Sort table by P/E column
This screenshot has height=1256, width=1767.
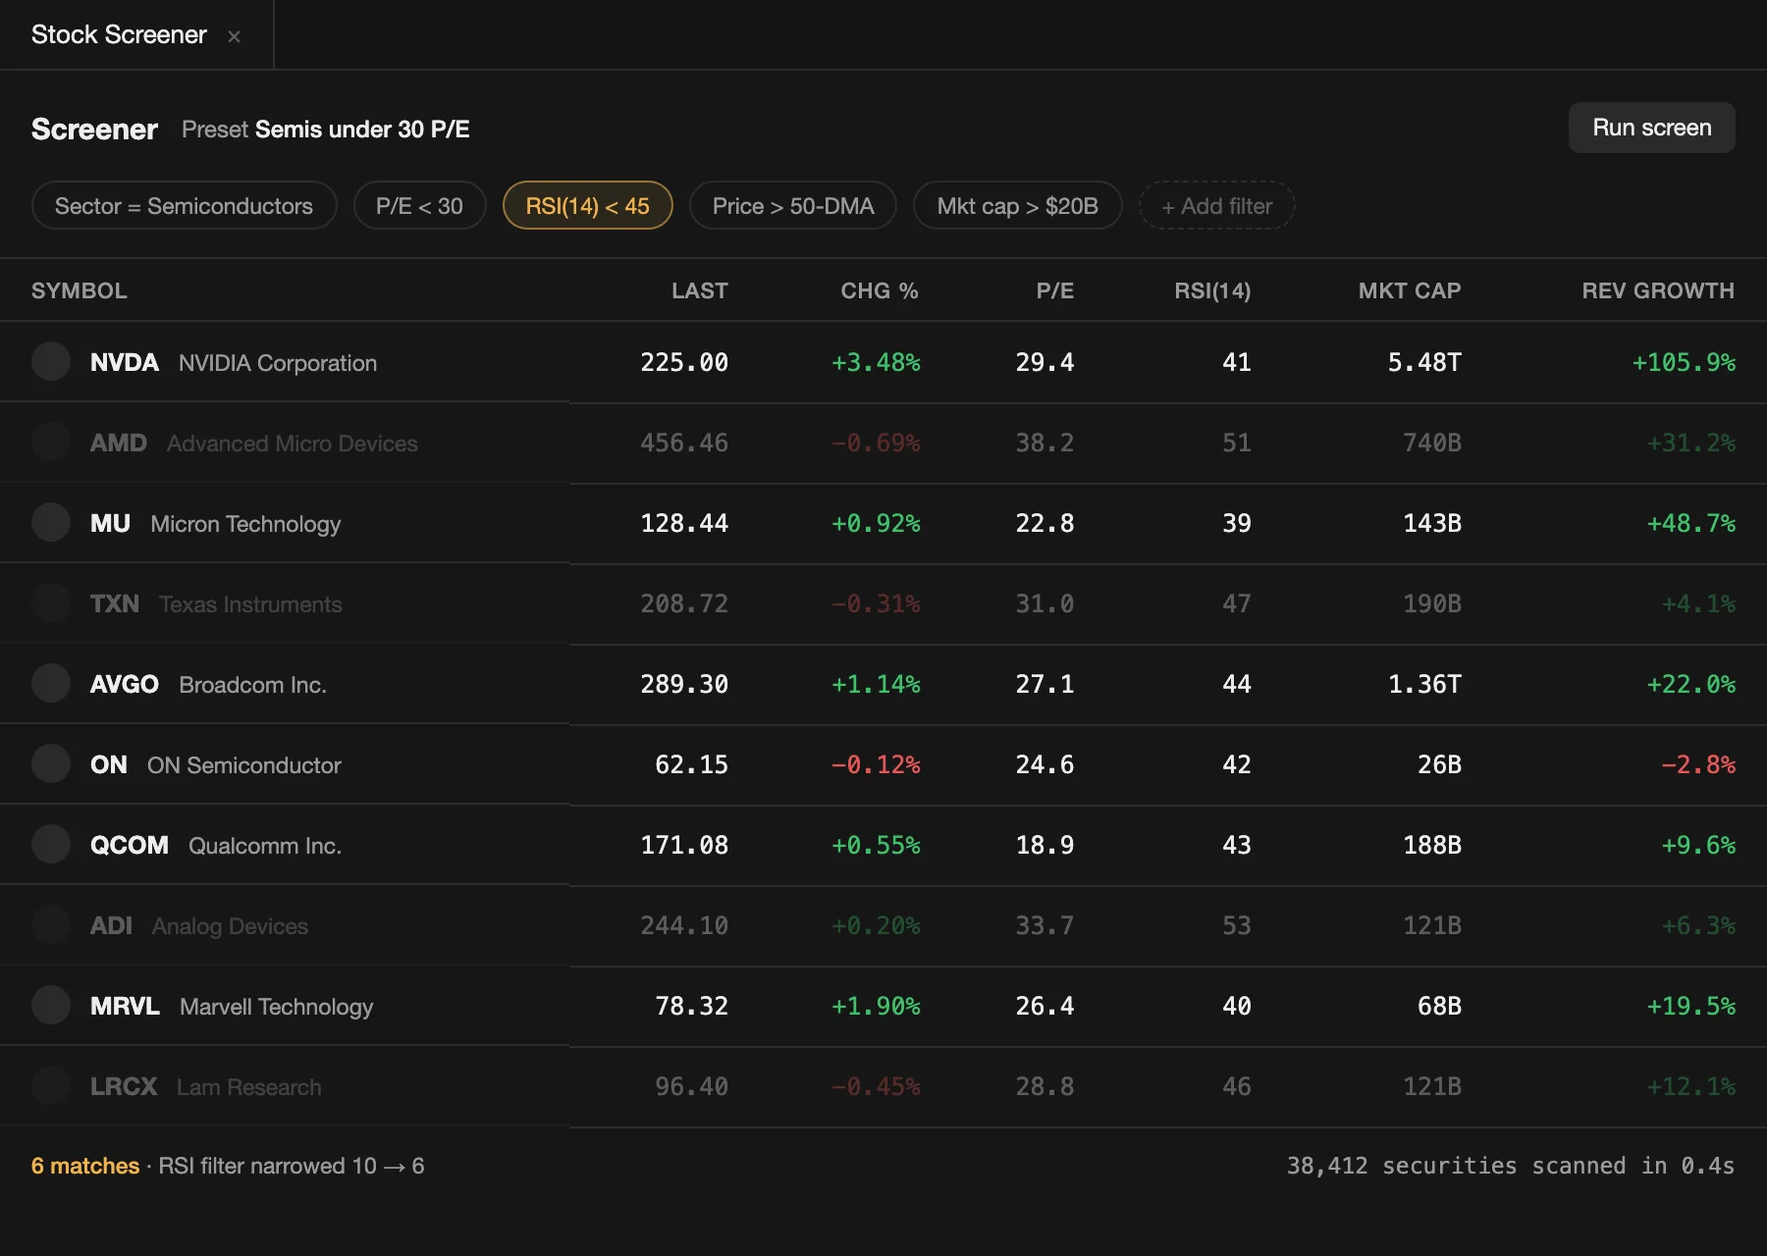pos(1055,290)
